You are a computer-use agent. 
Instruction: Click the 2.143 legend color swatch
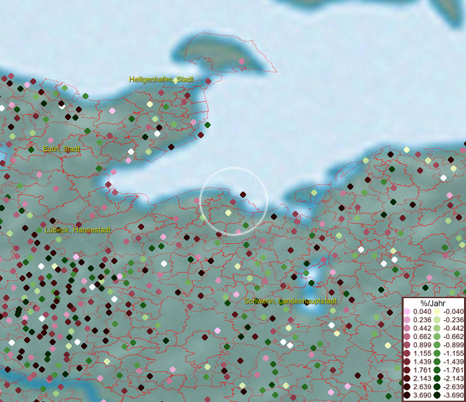pyautogui.click(x=407, y=379)
